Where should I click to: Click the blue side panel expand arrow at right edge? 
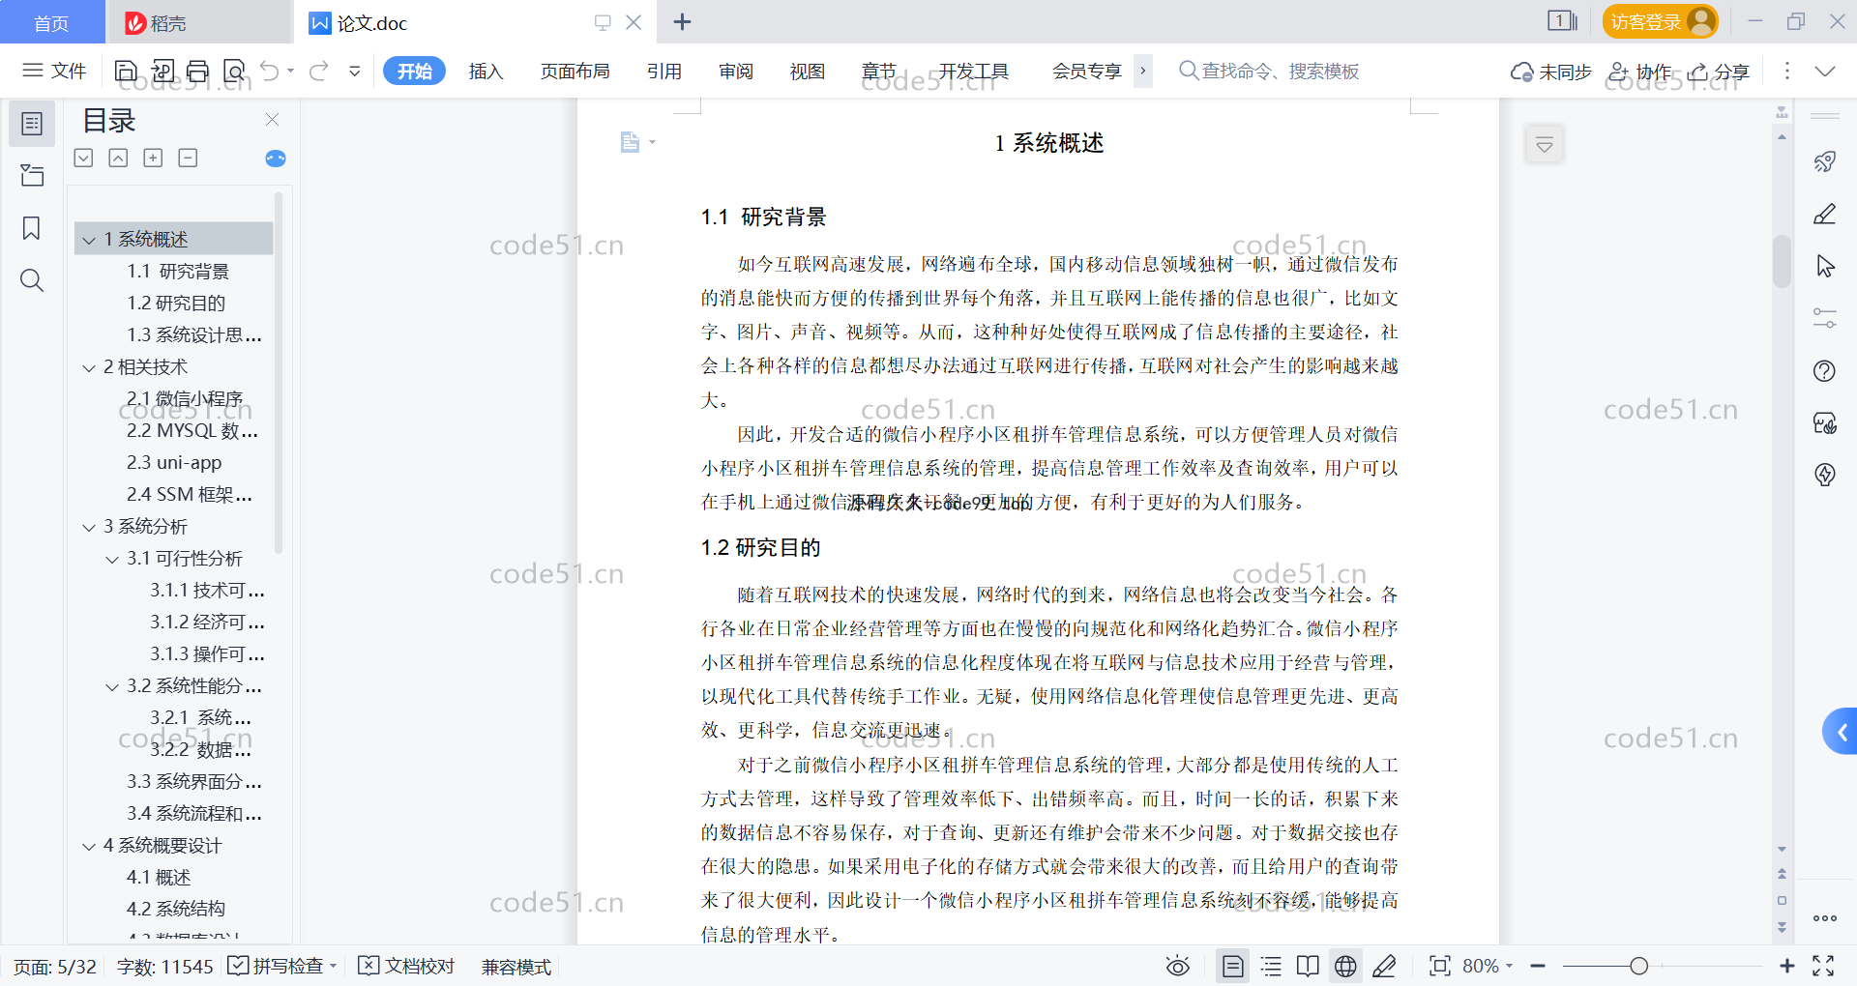[x=1841, y=732]
